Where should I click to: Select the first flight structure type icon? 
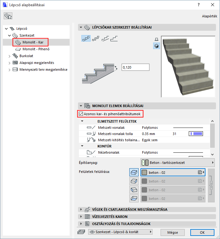coord(86,38)
